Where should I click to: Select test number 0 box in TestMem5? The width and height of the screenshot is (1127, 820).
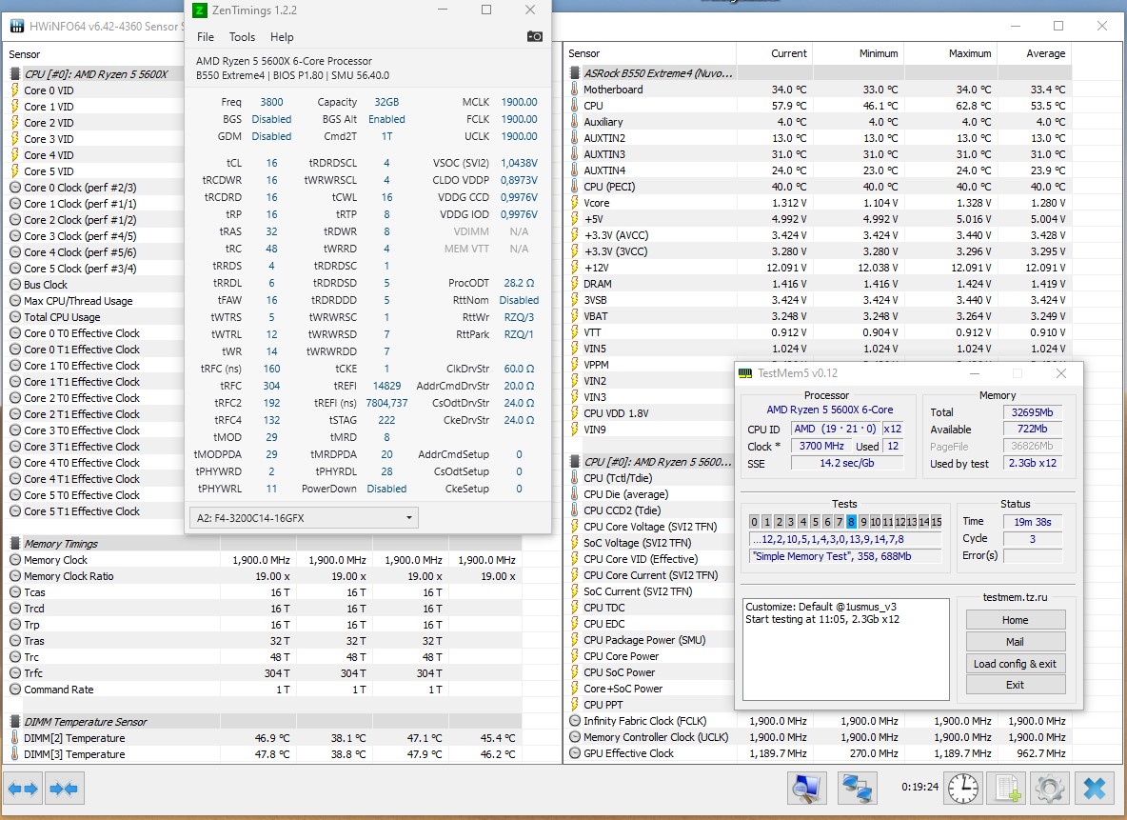click(x=754, y=522)
